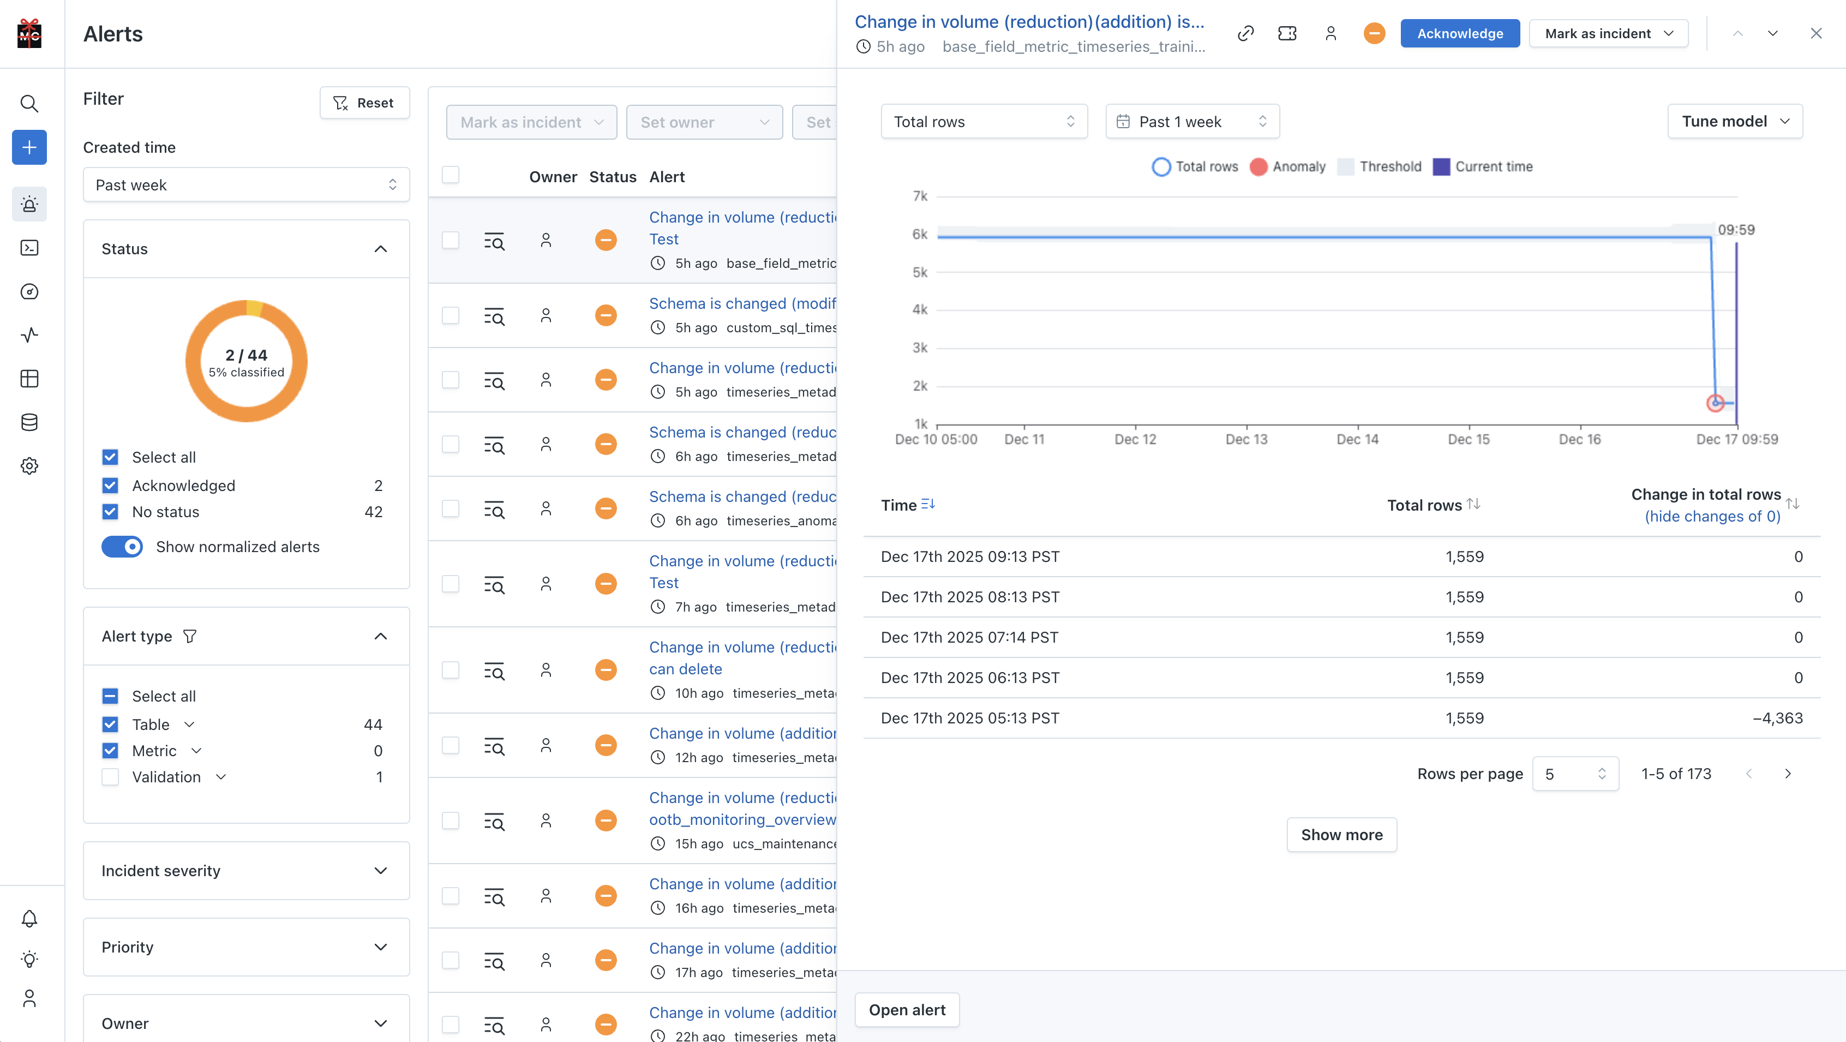The height and width of the screenshot is (1042, 1846).
Task: Open Mark as incident menu in header
Action: coord(1608,34)
